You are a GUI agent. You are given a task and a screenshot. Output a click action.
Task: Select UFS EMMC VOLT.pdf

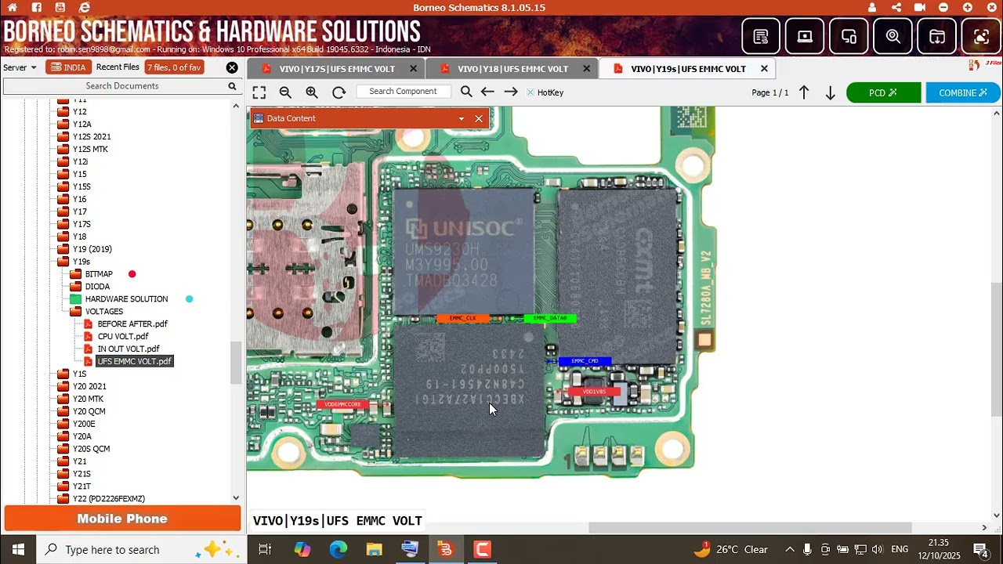pyautogui.click(x=134, y=361)
